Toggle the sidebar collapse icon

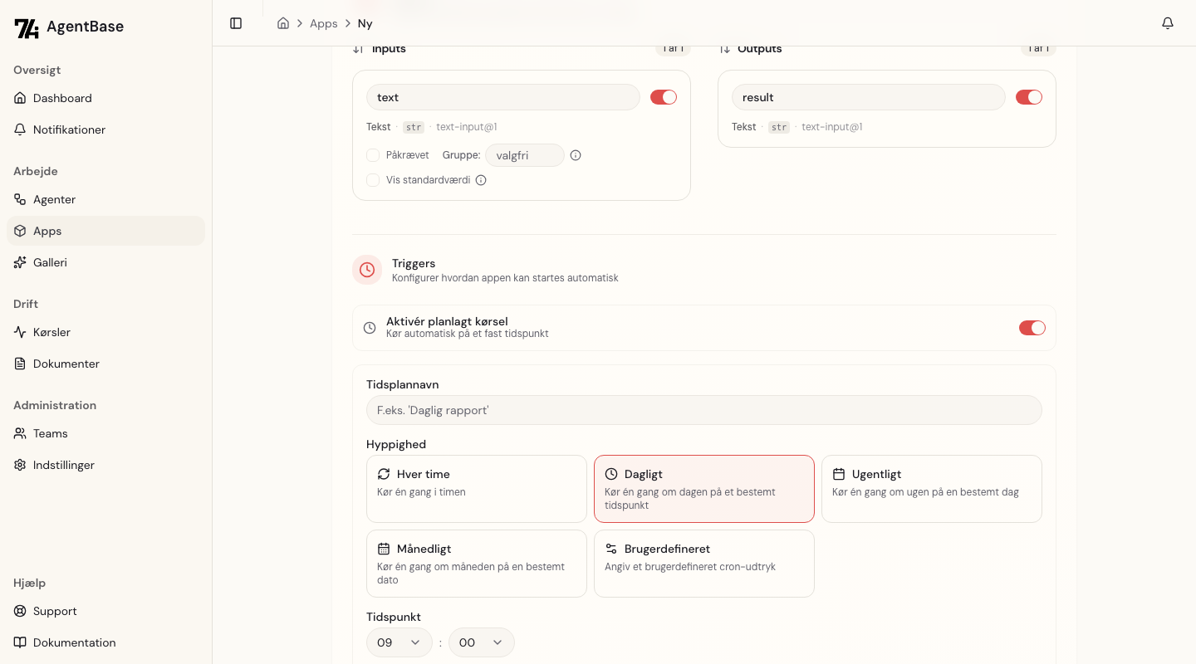click(x=236, y=23)
